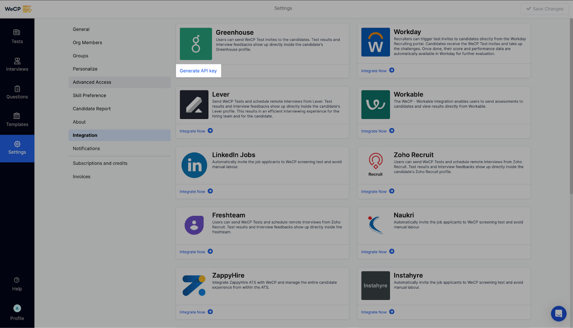Click the Zoho Recruit heading
Screen dimensions: 573x328
pyautogui.click(x=414, y=155)
